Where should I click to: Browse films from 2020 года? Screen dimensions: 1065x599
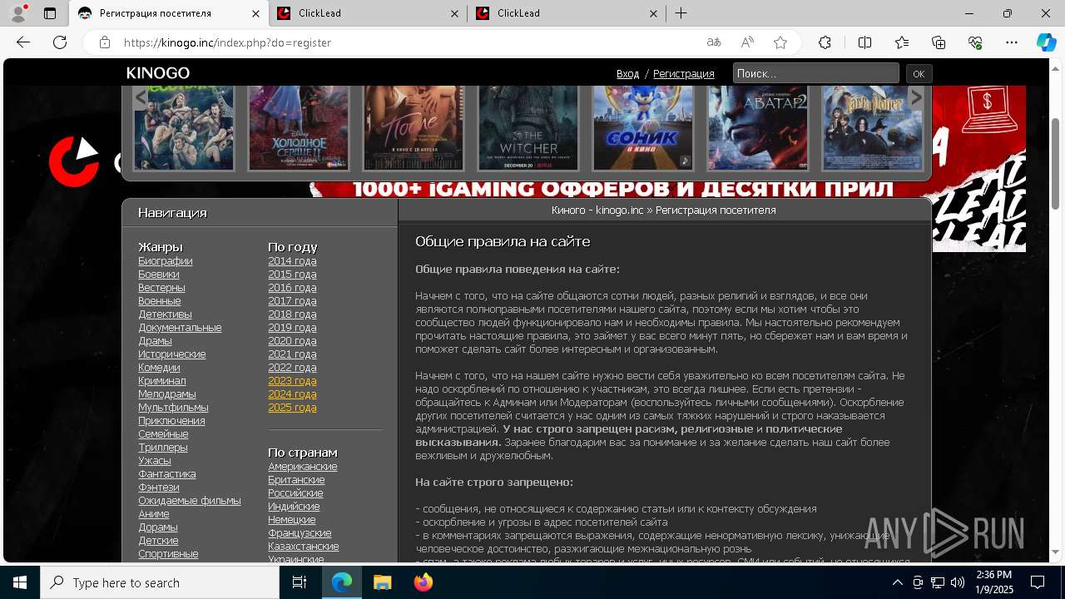(x=292, y=341)
